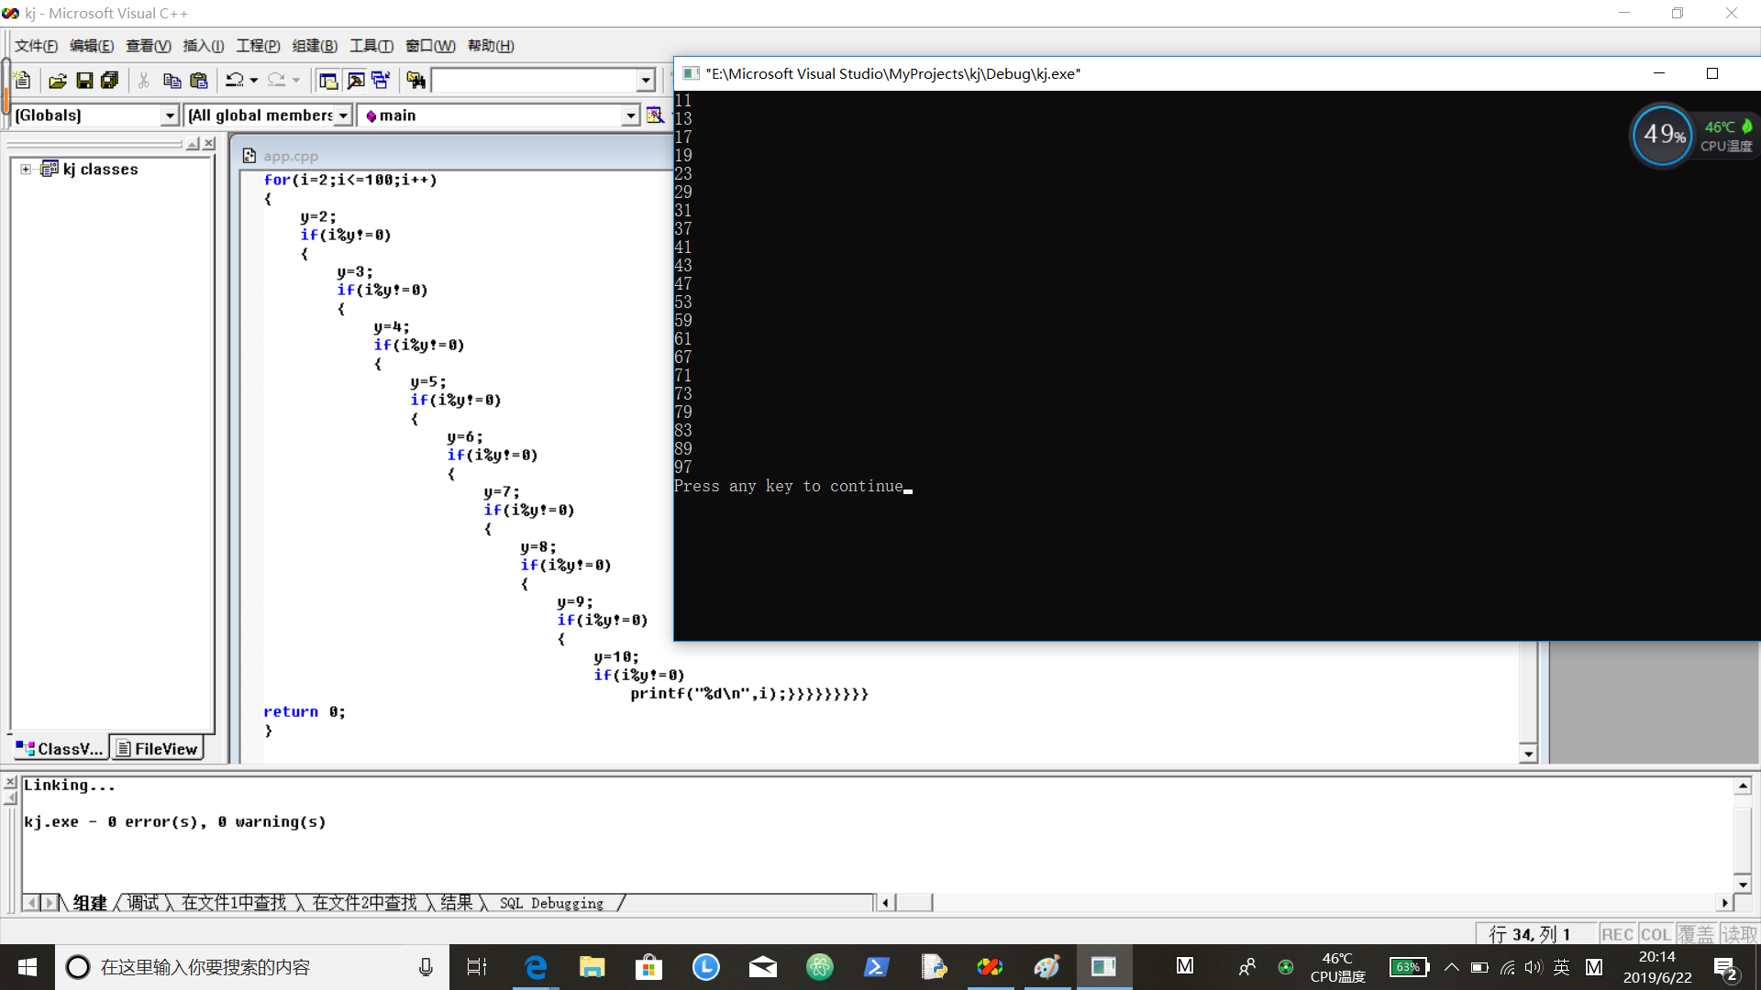Toggle the Workspace window button

[x=327, y=81]
